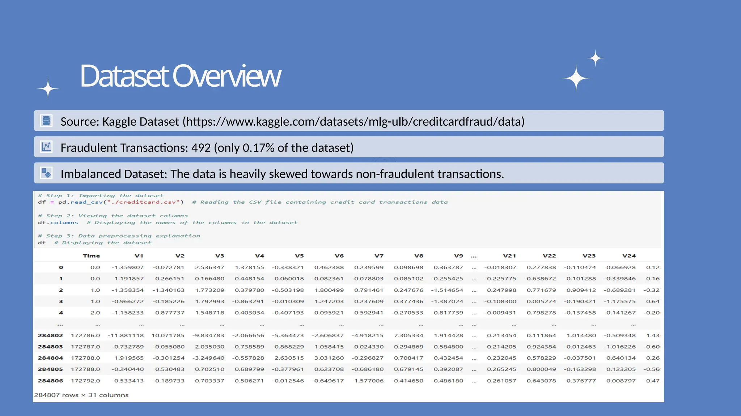
Task: Click the value '2.536347' in the V3 column
Action: click(209, 267)
